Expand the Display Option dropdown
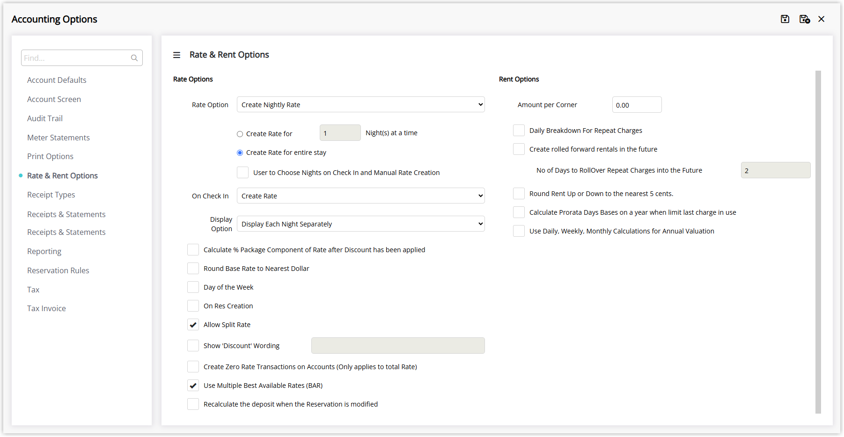The width and height of the screenshot is (844, 437). (361, 224)
